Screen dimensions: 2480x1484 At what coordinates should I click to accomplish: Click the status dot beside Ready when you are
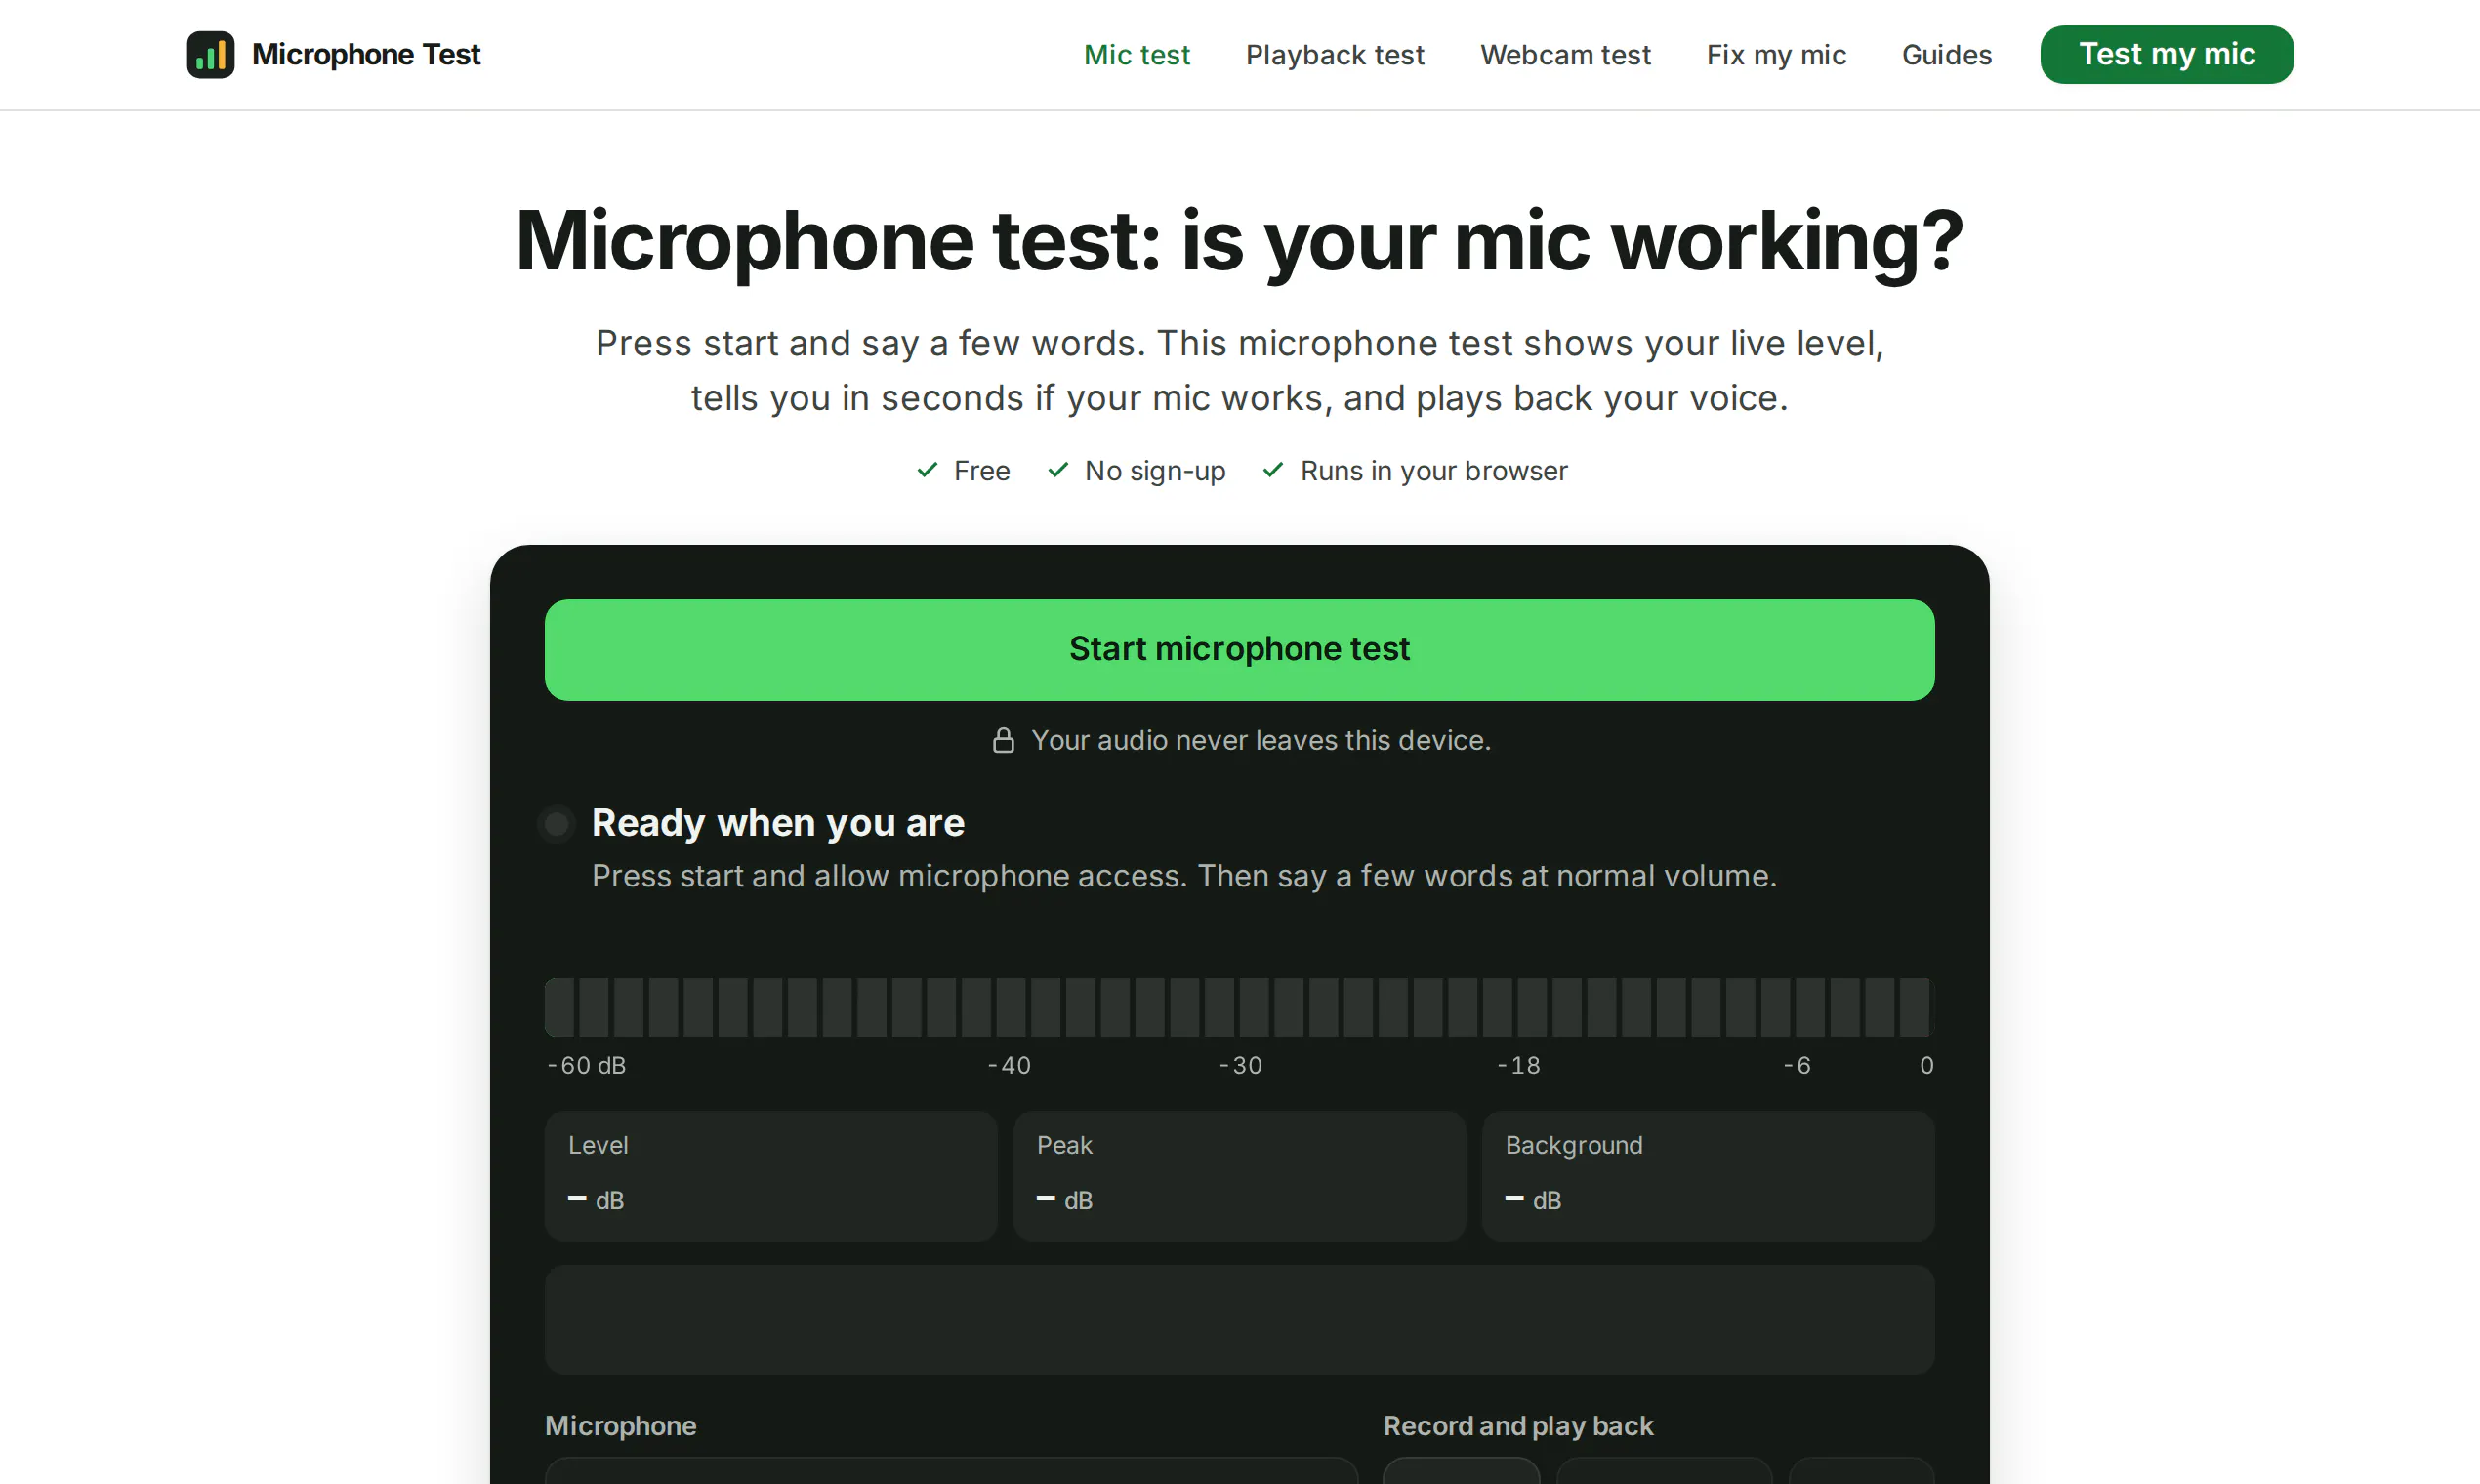pos(556,824)
